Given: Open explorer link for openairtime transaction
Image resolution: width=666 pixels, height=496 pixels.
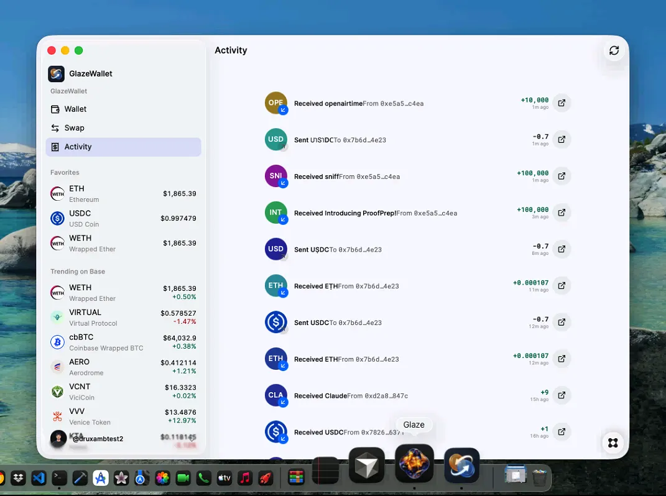Looking at the screenshot, I should (562, 103).
